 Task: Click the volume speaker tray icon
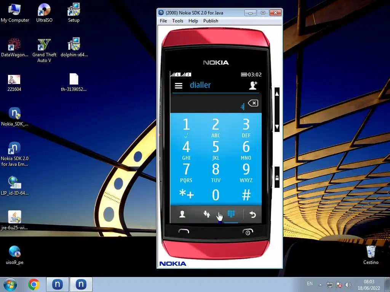click(348, 285)
